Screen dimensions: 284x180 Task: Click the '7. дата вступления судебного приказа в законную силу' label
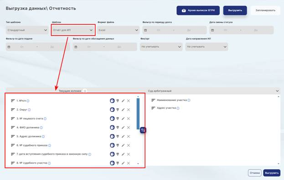[52, 154]
